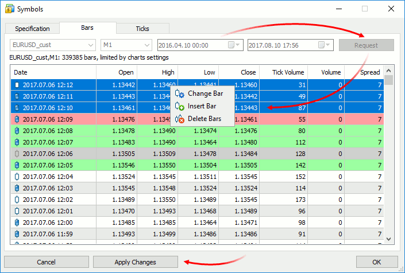Select the row dated 2017.07.06 12:02
Image resolution: width=405 pixels, height=273 pixels.
(x=198, y=200)
